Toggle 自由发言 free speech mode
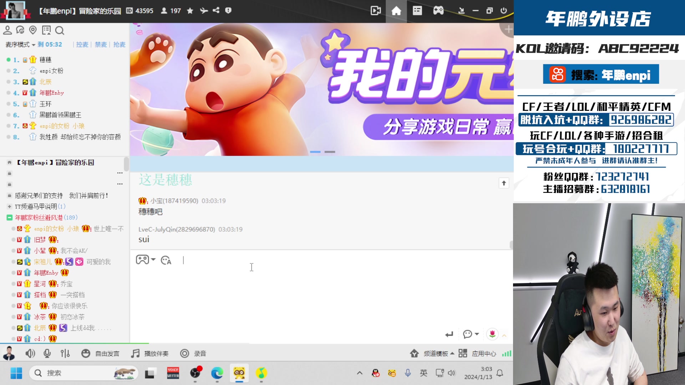 (x=100, y=354)
